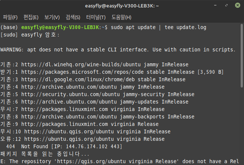Image resolution: width=244 pixels, height=165 pixels.
Task: Open the 보기(V) menu
Action: tap(52, 17)
